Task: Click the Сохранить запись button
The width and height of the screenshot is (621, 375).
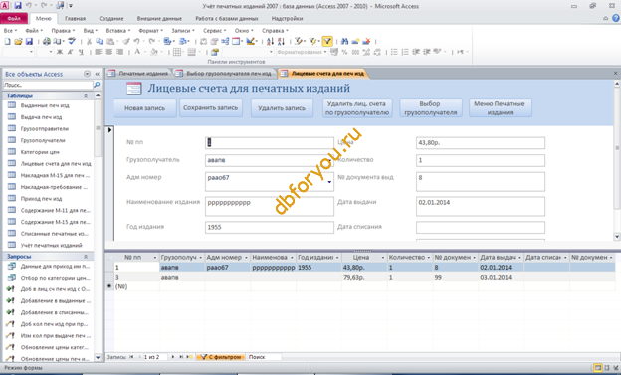Action: coord(210,107)
